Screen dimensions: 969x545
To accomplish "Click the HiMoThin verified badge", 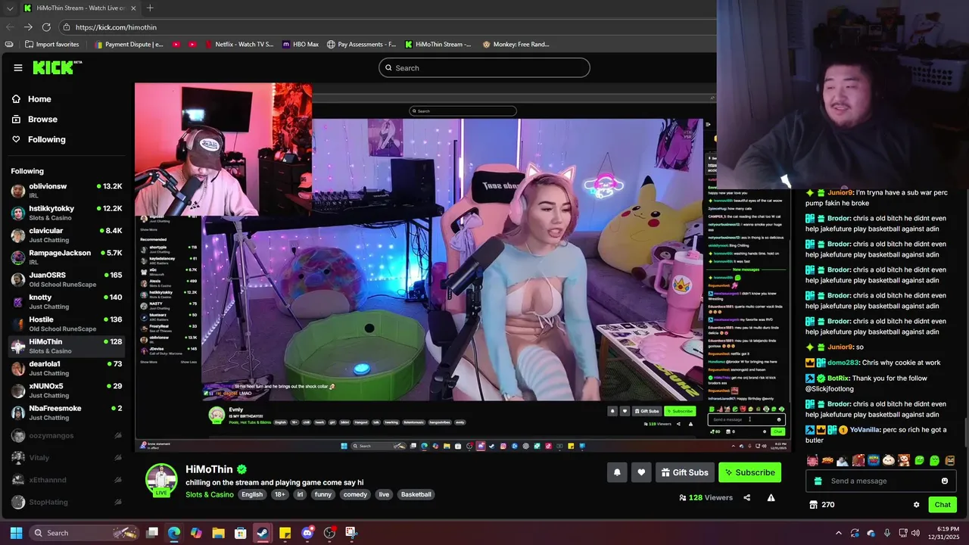I will click(241, 469).
